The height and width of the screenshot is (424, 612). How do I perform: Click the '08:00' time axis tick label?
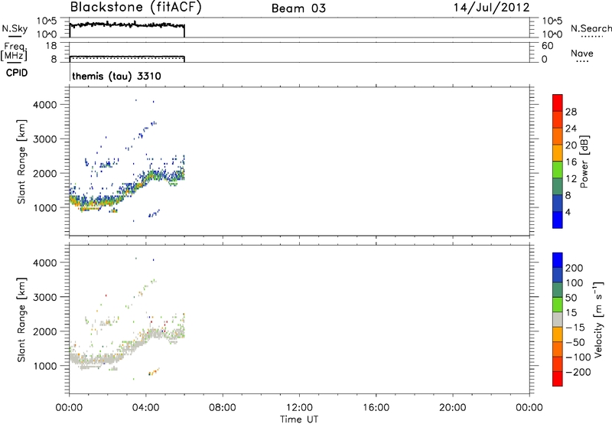click(x=223, y=408)
